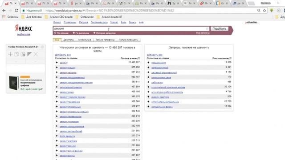Switch to 'Мобильные' tab

pyautogui.click(x=85, y=40)
